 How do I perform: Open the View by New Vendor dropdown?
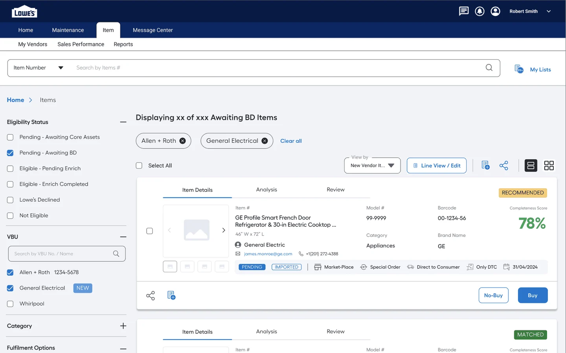click(372, 166)
